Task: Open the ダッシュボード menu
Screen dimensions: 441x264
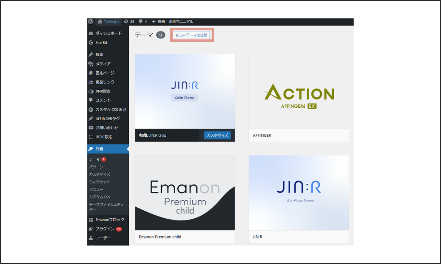Action: [x=108, y=33]
